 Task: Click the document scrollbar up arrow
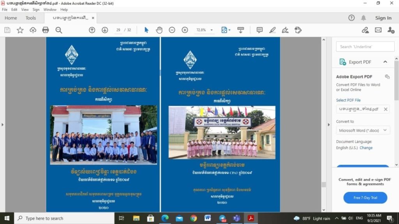[x=324, y=40]
